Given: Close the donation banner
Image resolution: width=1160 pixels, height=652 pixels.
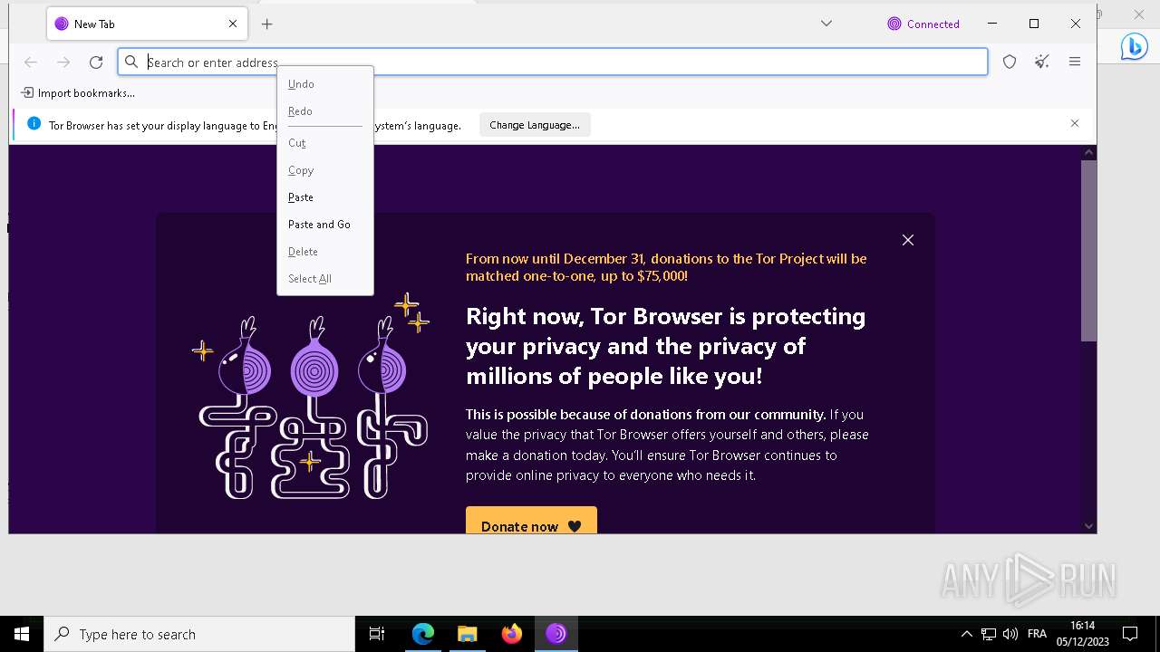Looking at the screenshot, I should coord(908,240).
